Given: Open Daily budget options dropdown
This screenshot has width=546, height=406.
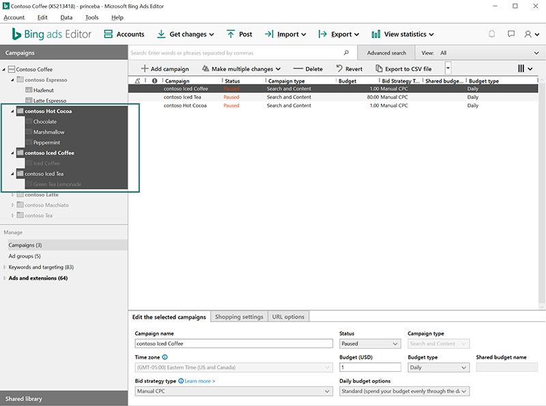Looking at the screenshot, I should [404, 391].
